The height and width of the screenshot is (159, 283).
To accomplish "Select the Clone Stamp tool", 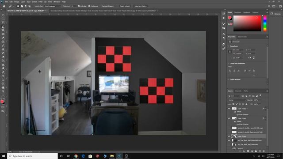I will click(x=3, y=49).
